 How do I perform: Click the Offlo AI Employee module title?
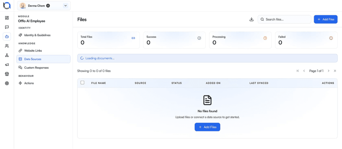pos(32,21)
